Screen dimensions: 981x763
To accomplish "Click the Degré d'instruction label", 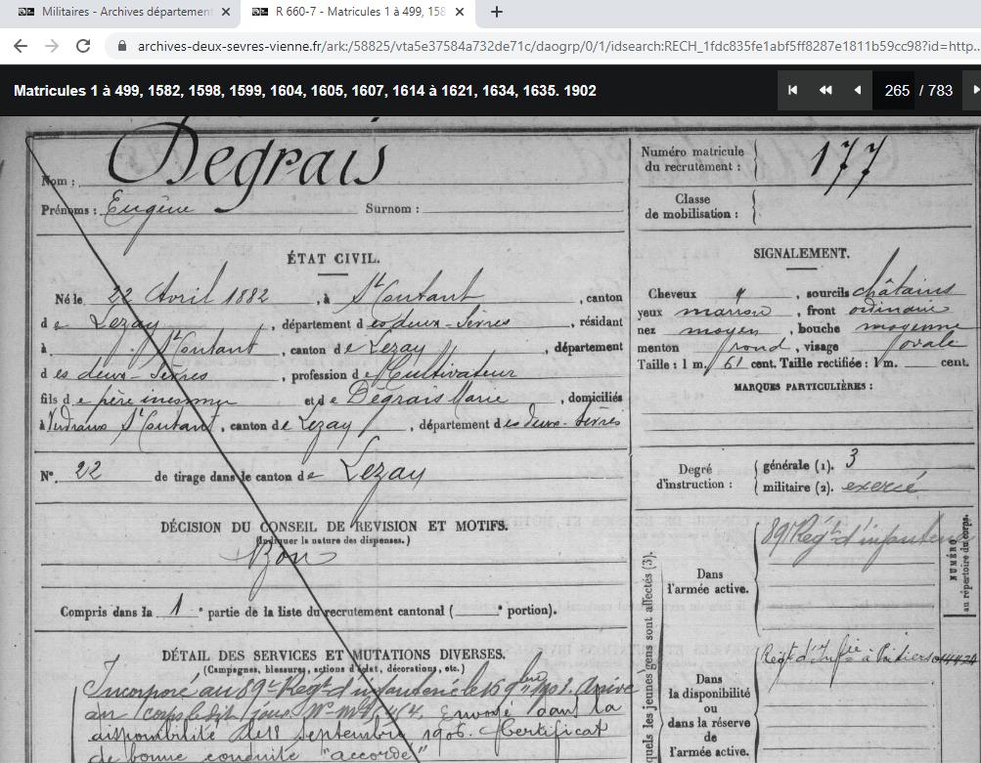I will click(x=693, y=476).
